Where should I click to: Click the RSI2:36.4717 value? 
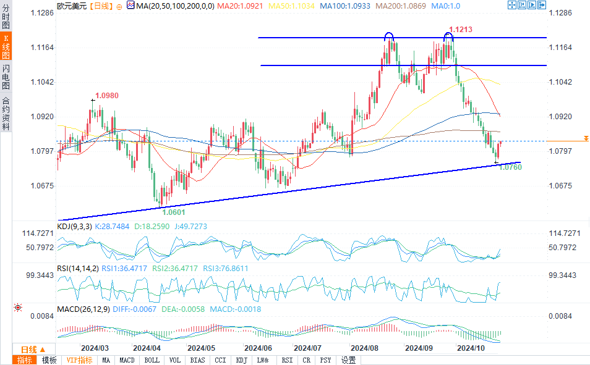pyautogui.click(x=174, y=269)
